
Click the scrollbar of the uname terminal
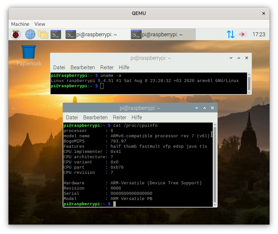coord(249,83)
